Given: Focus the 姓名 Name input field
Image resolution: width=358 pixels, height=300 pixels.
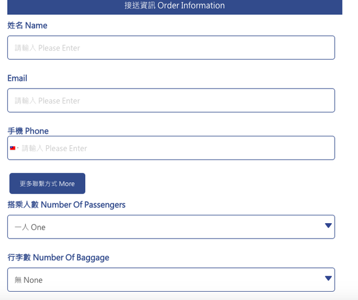Looking at the screenshot, I should [x=171, y=48].
